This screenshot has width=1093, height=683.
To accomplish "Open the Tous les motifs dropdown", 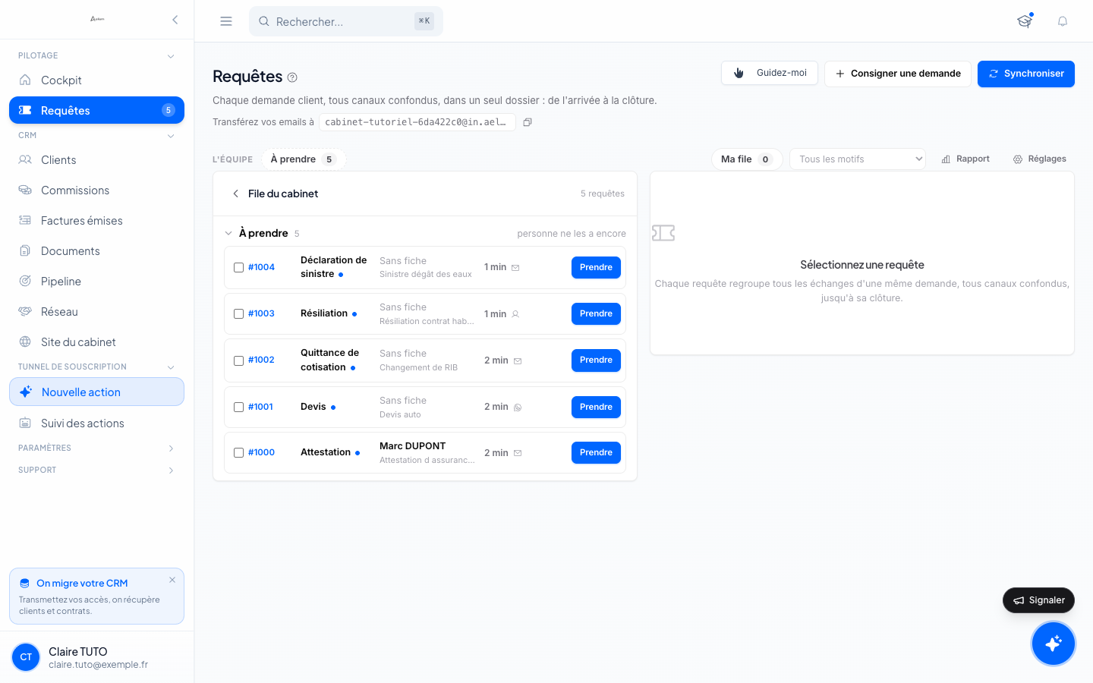I will pos(858,159).
